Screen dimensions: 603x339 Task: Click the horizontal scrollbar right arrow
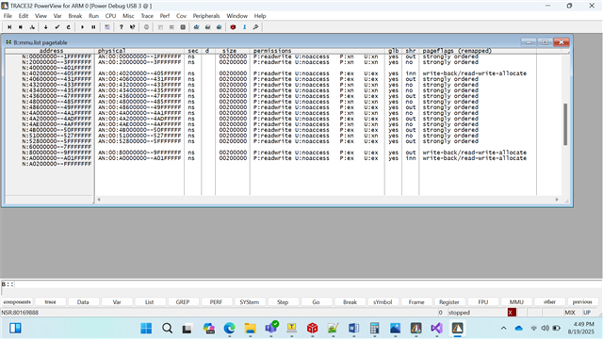[x=557, y=200]
